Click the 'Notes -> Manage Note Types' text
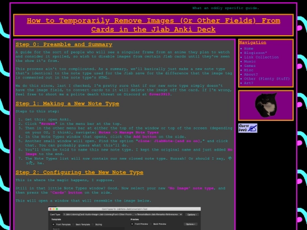The width and height of the screenshot is (307, 230). [x=128, y=132]
